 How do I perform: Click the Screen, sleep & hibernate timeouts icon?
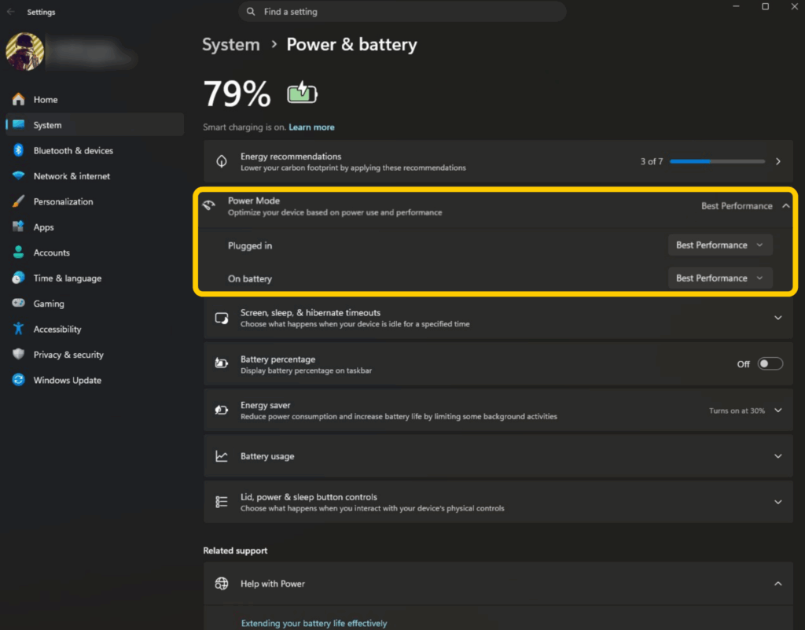tap(221, 318)
